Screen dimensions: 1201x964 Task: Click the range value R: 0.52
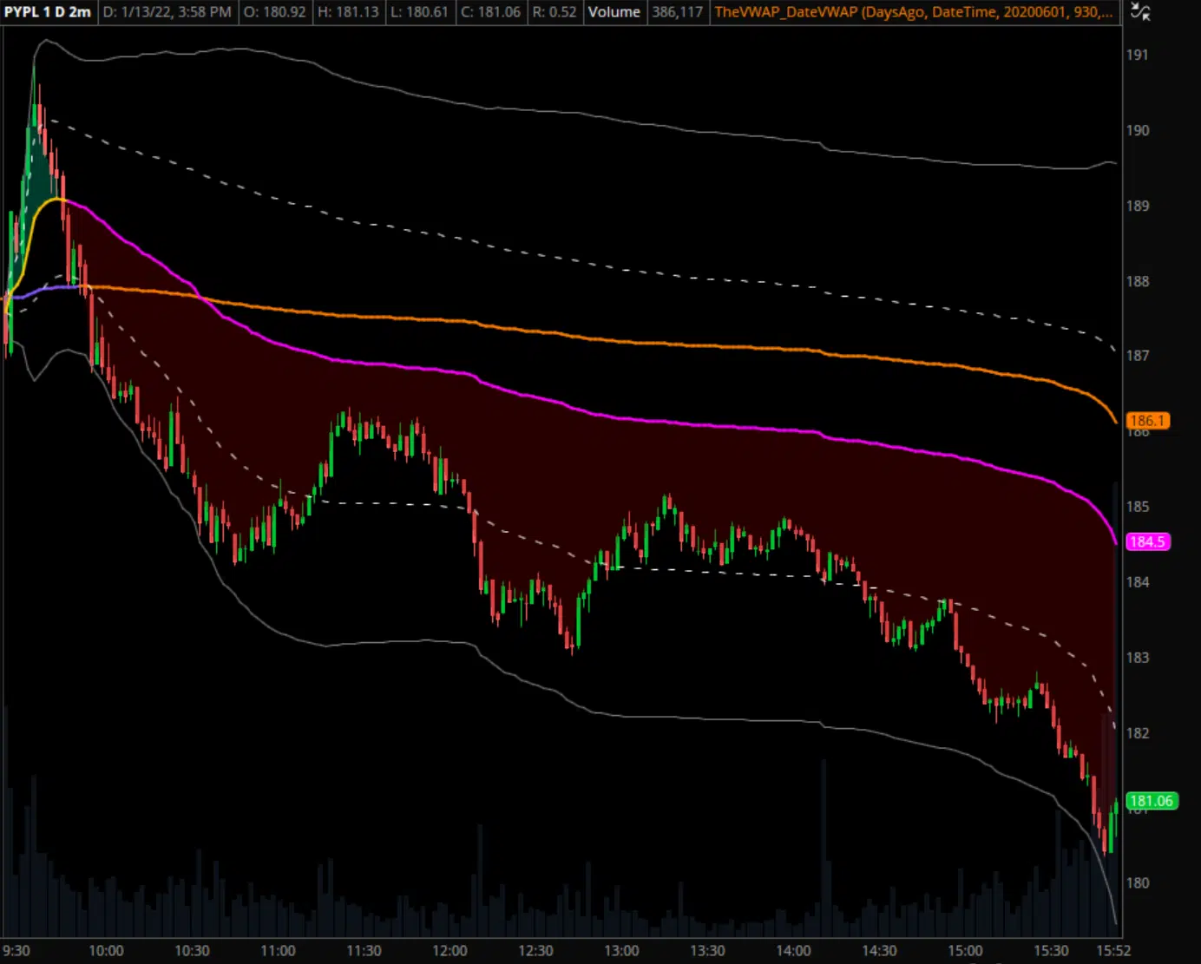pyautogui.click(x=555, y=12)
